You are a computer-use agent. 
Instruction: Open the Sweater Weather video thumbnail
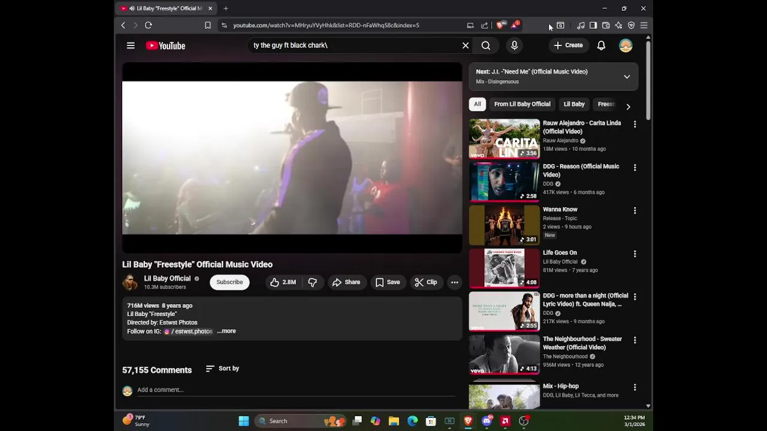[505, 354]
